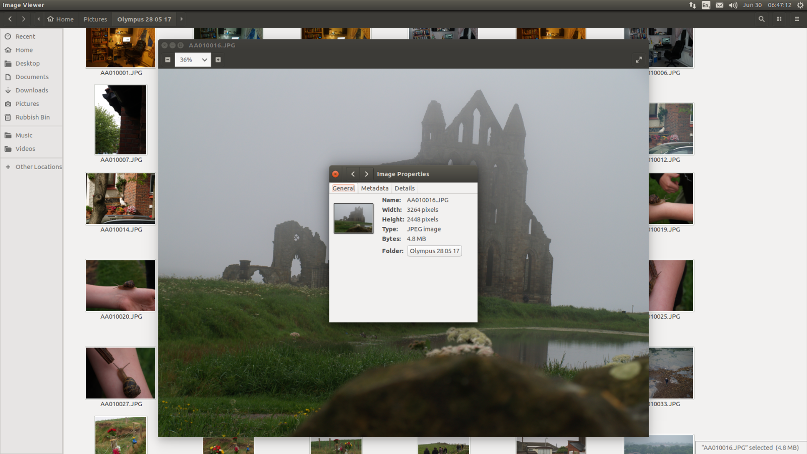Open the mail indicator in top panel

point(720,5)
